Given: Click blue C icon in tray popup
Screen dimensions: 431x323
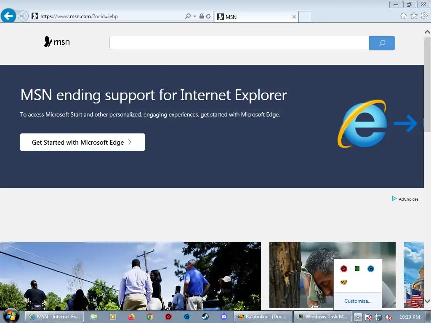Looking at the screenshot, I should point(370,269).
